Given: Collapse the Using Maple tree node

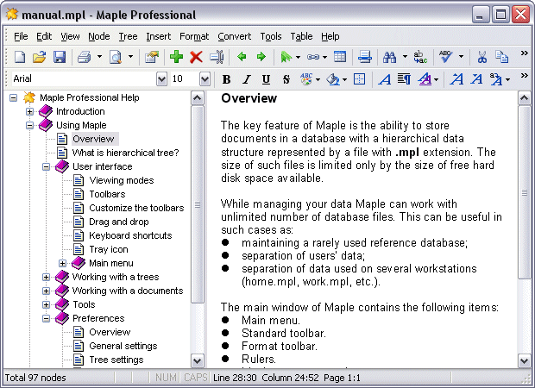Looking at the screenshot, I should tap(29, 125).
